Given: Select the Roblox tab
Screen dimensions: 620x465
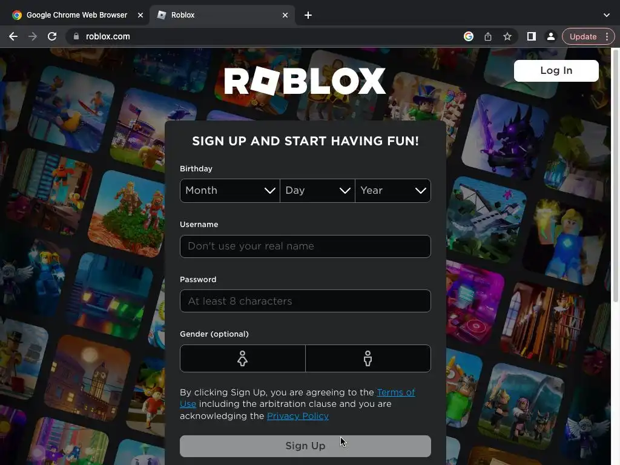Looking at the screenshot, I should point(222,15).
